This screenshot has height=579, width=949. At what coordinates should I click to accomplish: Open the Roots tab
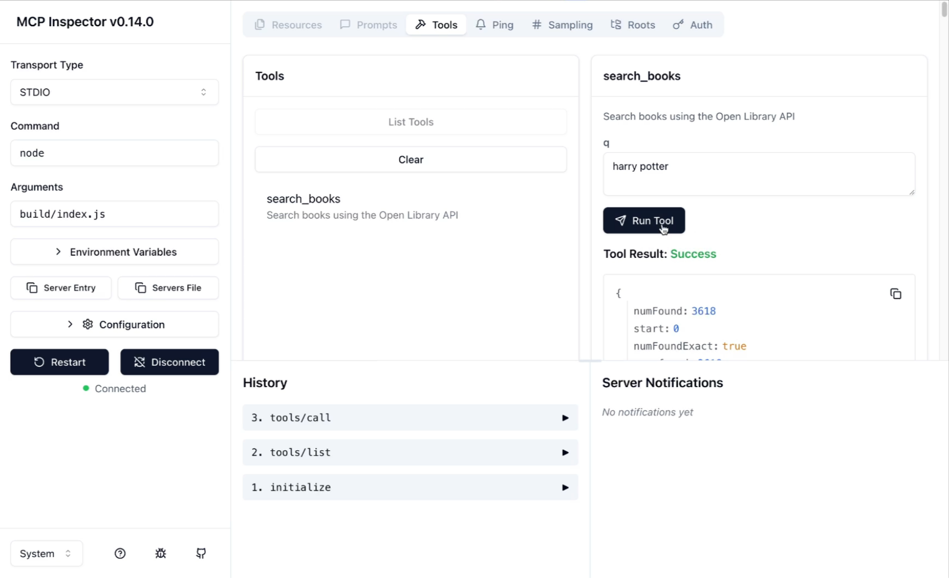coord(633,25)
